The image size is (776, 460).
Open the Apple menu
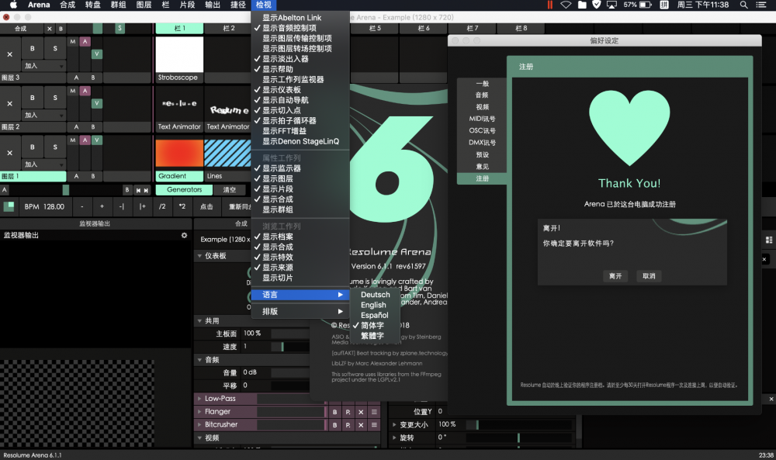[13, 5]
